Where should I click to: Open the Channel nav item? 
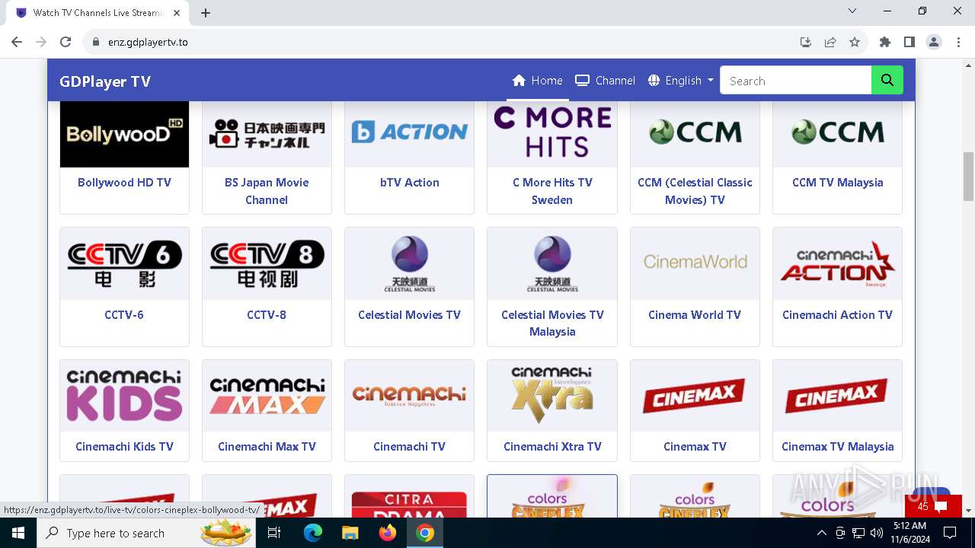point(605,80)
